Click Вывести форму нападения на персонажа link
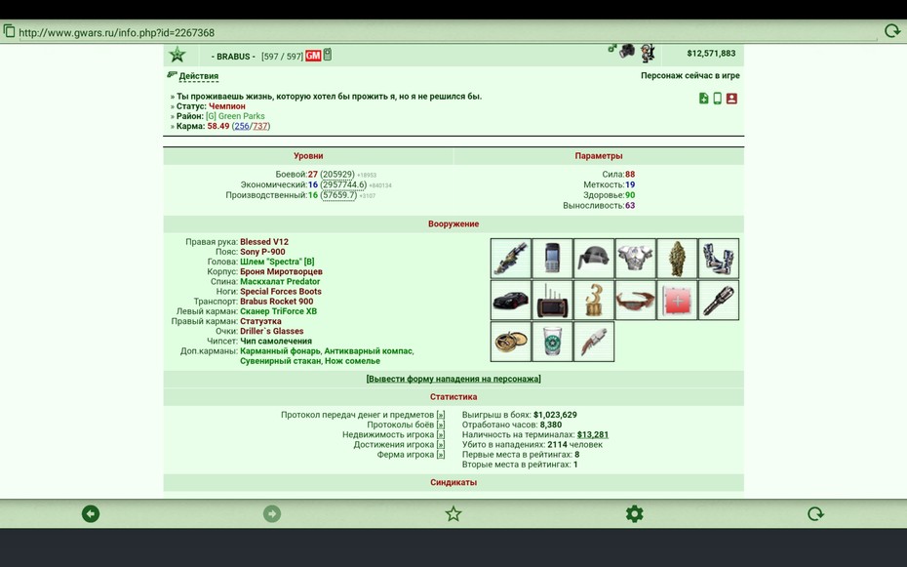The image size is (907, 567). pyautogui.click(x=453, y=379)
